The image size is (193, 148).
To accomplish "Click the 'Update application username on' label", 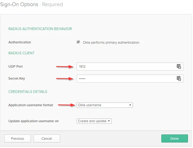I will [x=33, y=121].
